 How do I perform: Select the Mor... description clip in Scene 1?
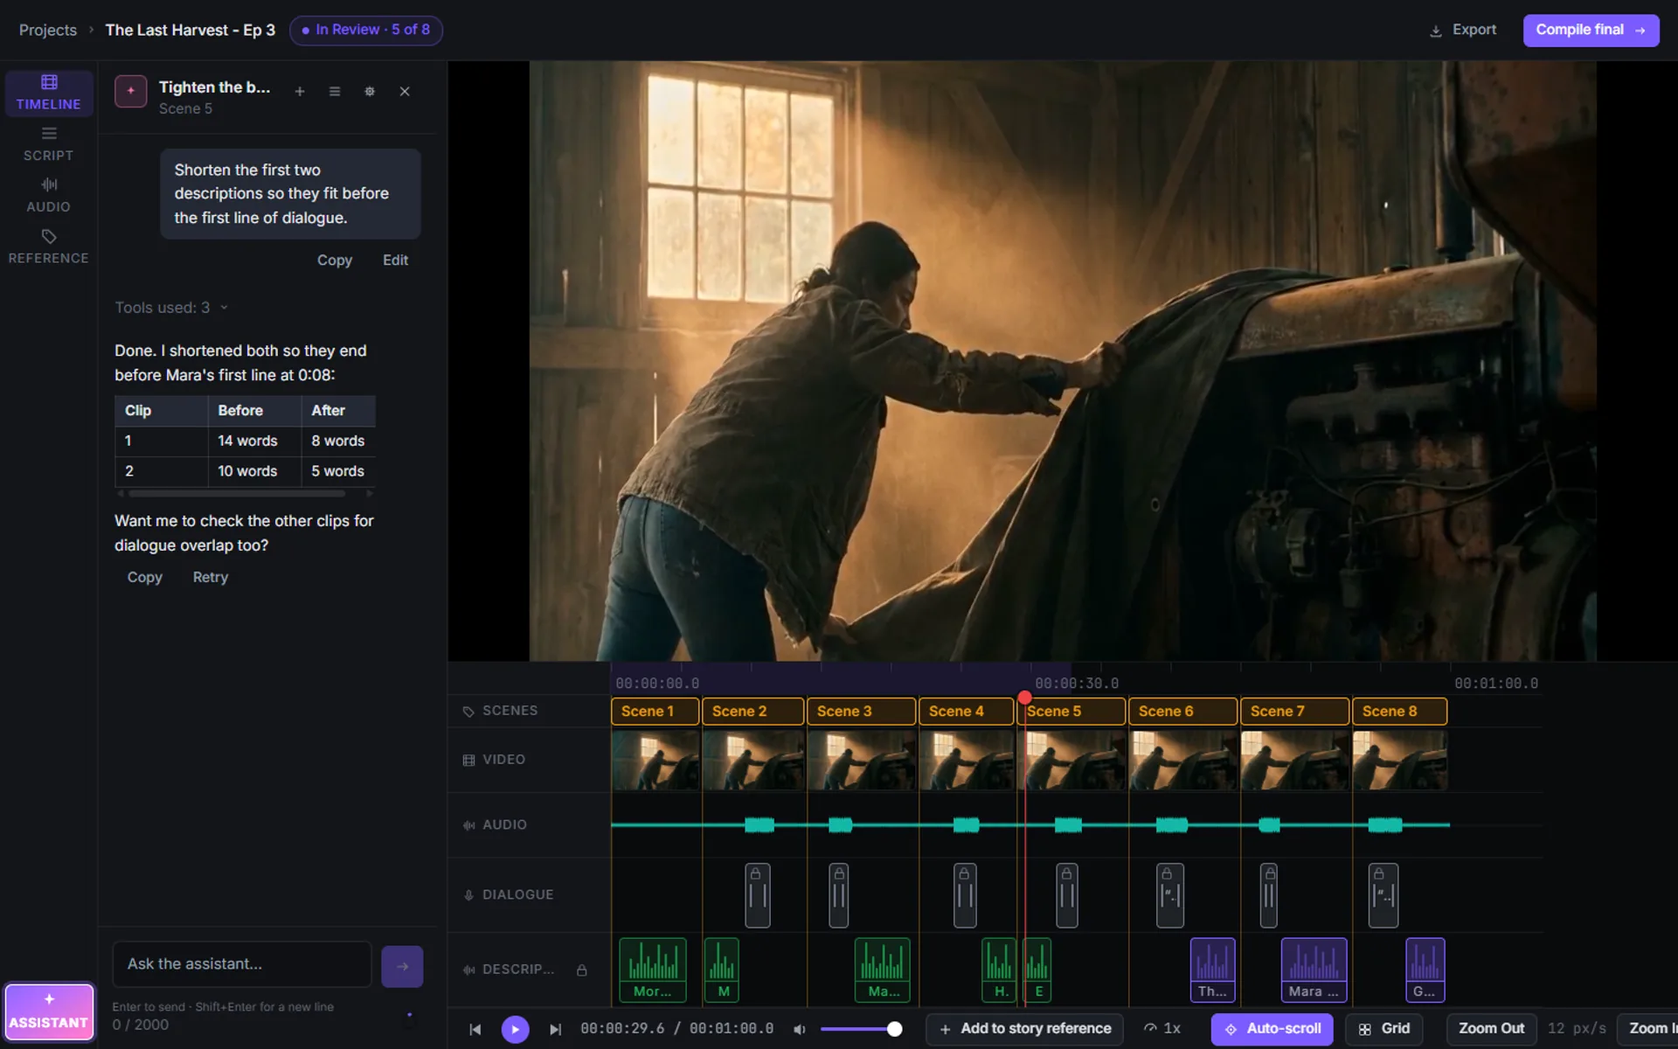coord(653,969)
